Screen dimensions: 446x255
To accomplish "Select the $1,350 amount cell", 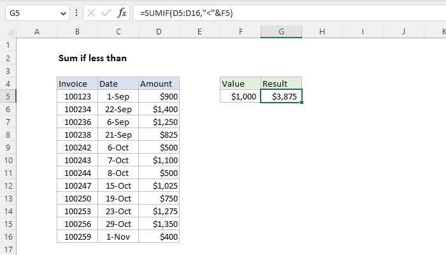I will click(159, 224).
